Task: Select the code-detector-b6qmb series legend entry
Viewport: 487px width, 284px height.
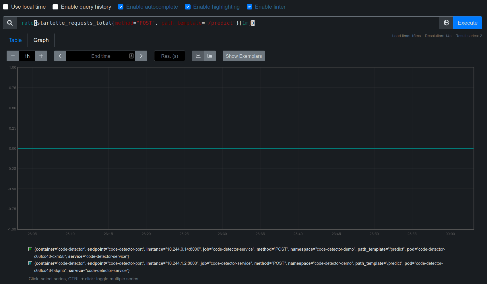Action: click(x=30, y=263)
